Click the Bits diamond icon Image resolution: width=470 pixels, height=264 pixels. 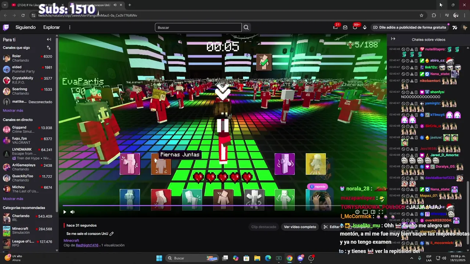[x=365, y=27]
